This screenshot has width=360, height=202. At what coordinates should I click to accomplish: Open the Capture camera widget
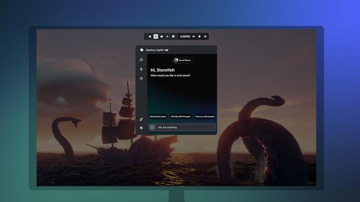click(162, 37)
